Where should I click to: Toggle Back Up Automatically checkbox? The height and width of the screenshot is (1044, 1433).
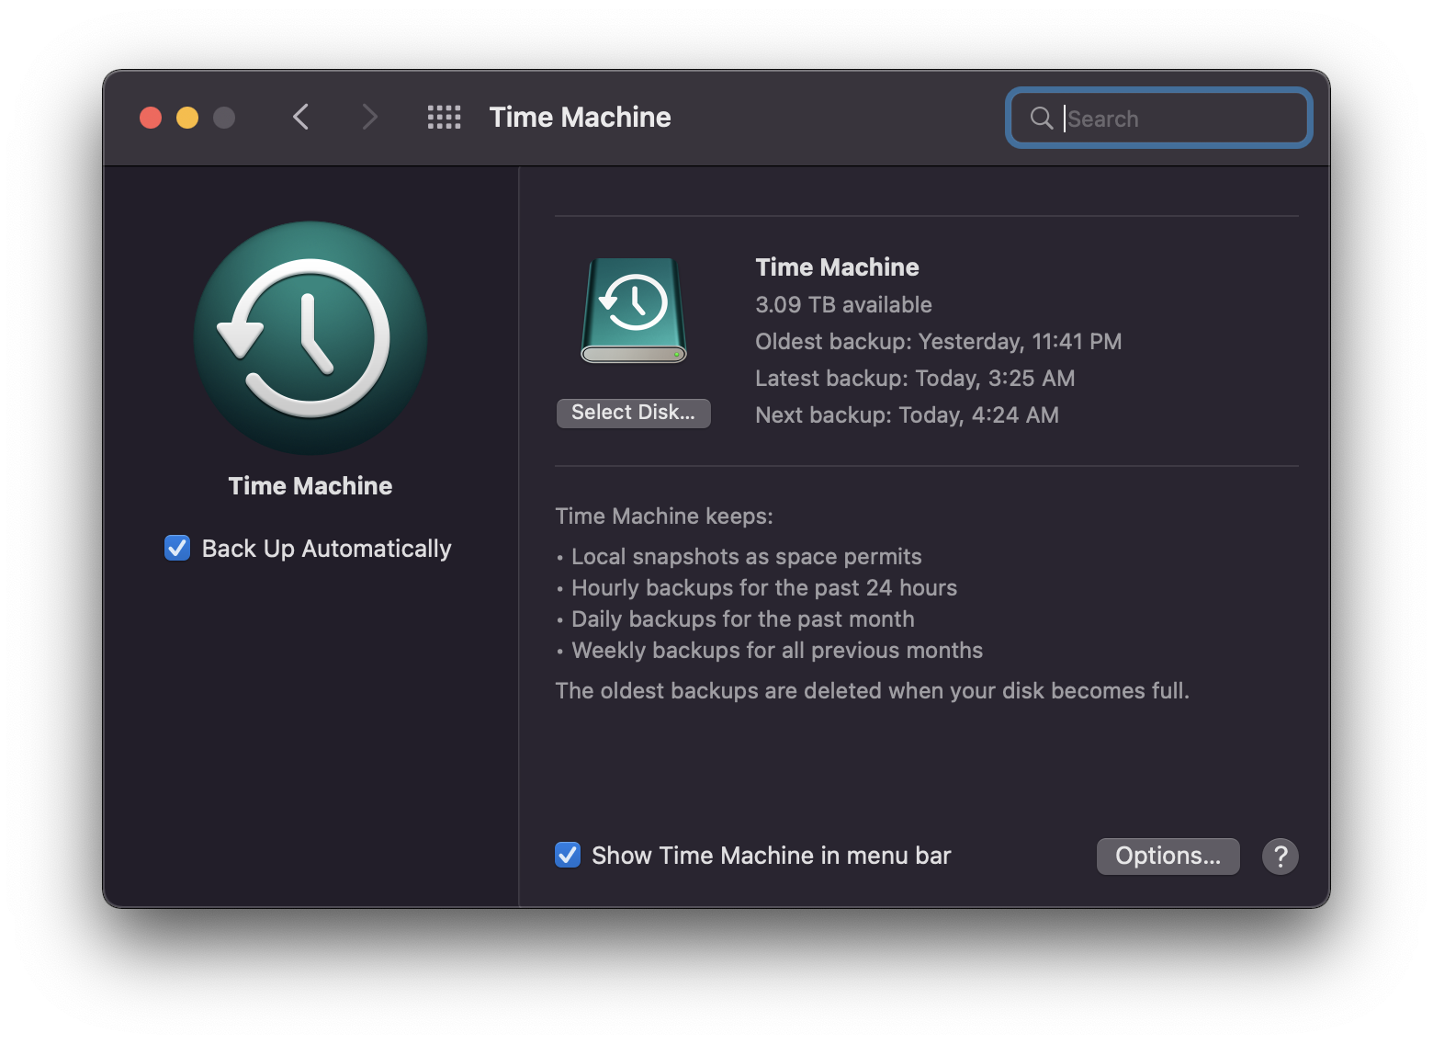pyautogui.click(x=177, y=549)
